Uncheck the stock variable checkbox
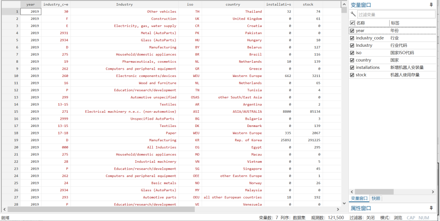This screenshot has height=221, width=440. point(352,75)
